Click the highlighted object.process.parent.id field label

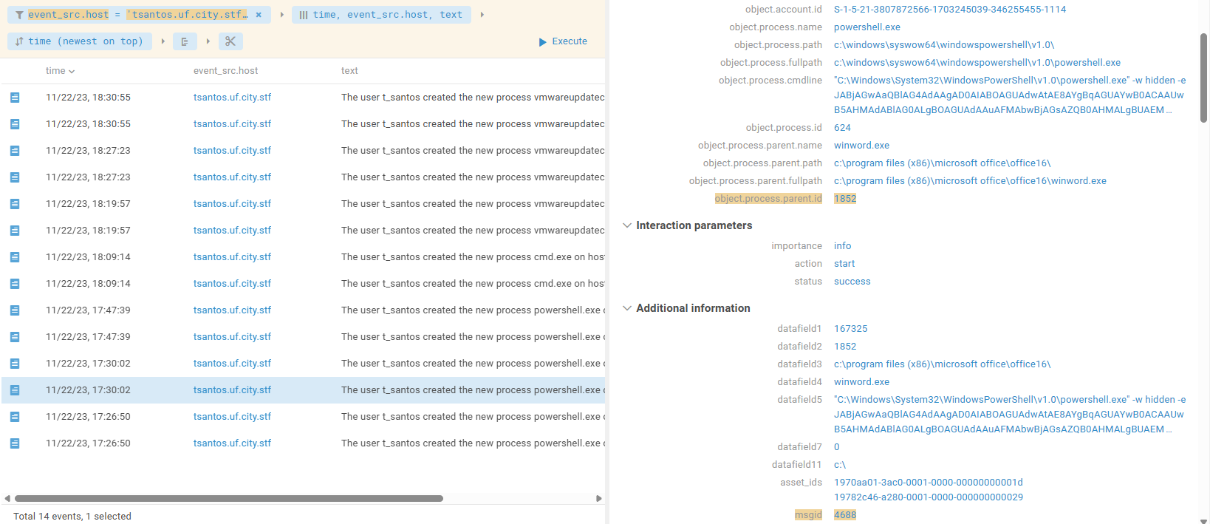(768, 199)
